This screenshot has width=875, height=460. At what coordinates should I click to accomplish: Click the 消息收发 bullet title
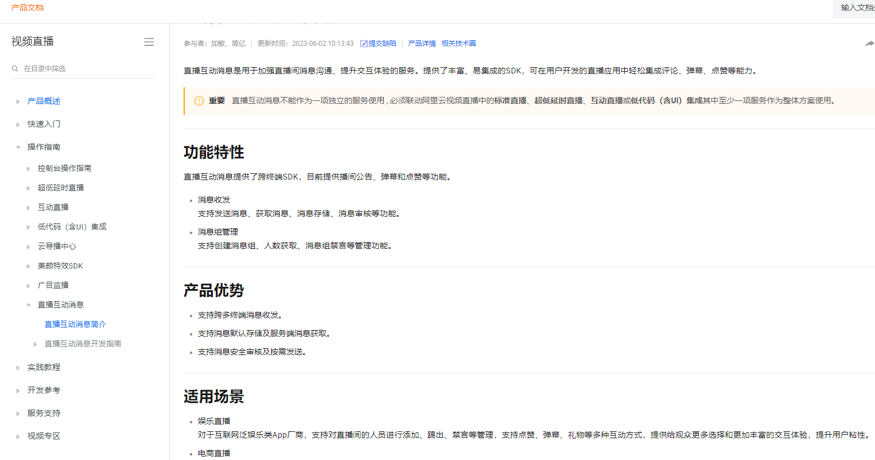pos(214,200)
